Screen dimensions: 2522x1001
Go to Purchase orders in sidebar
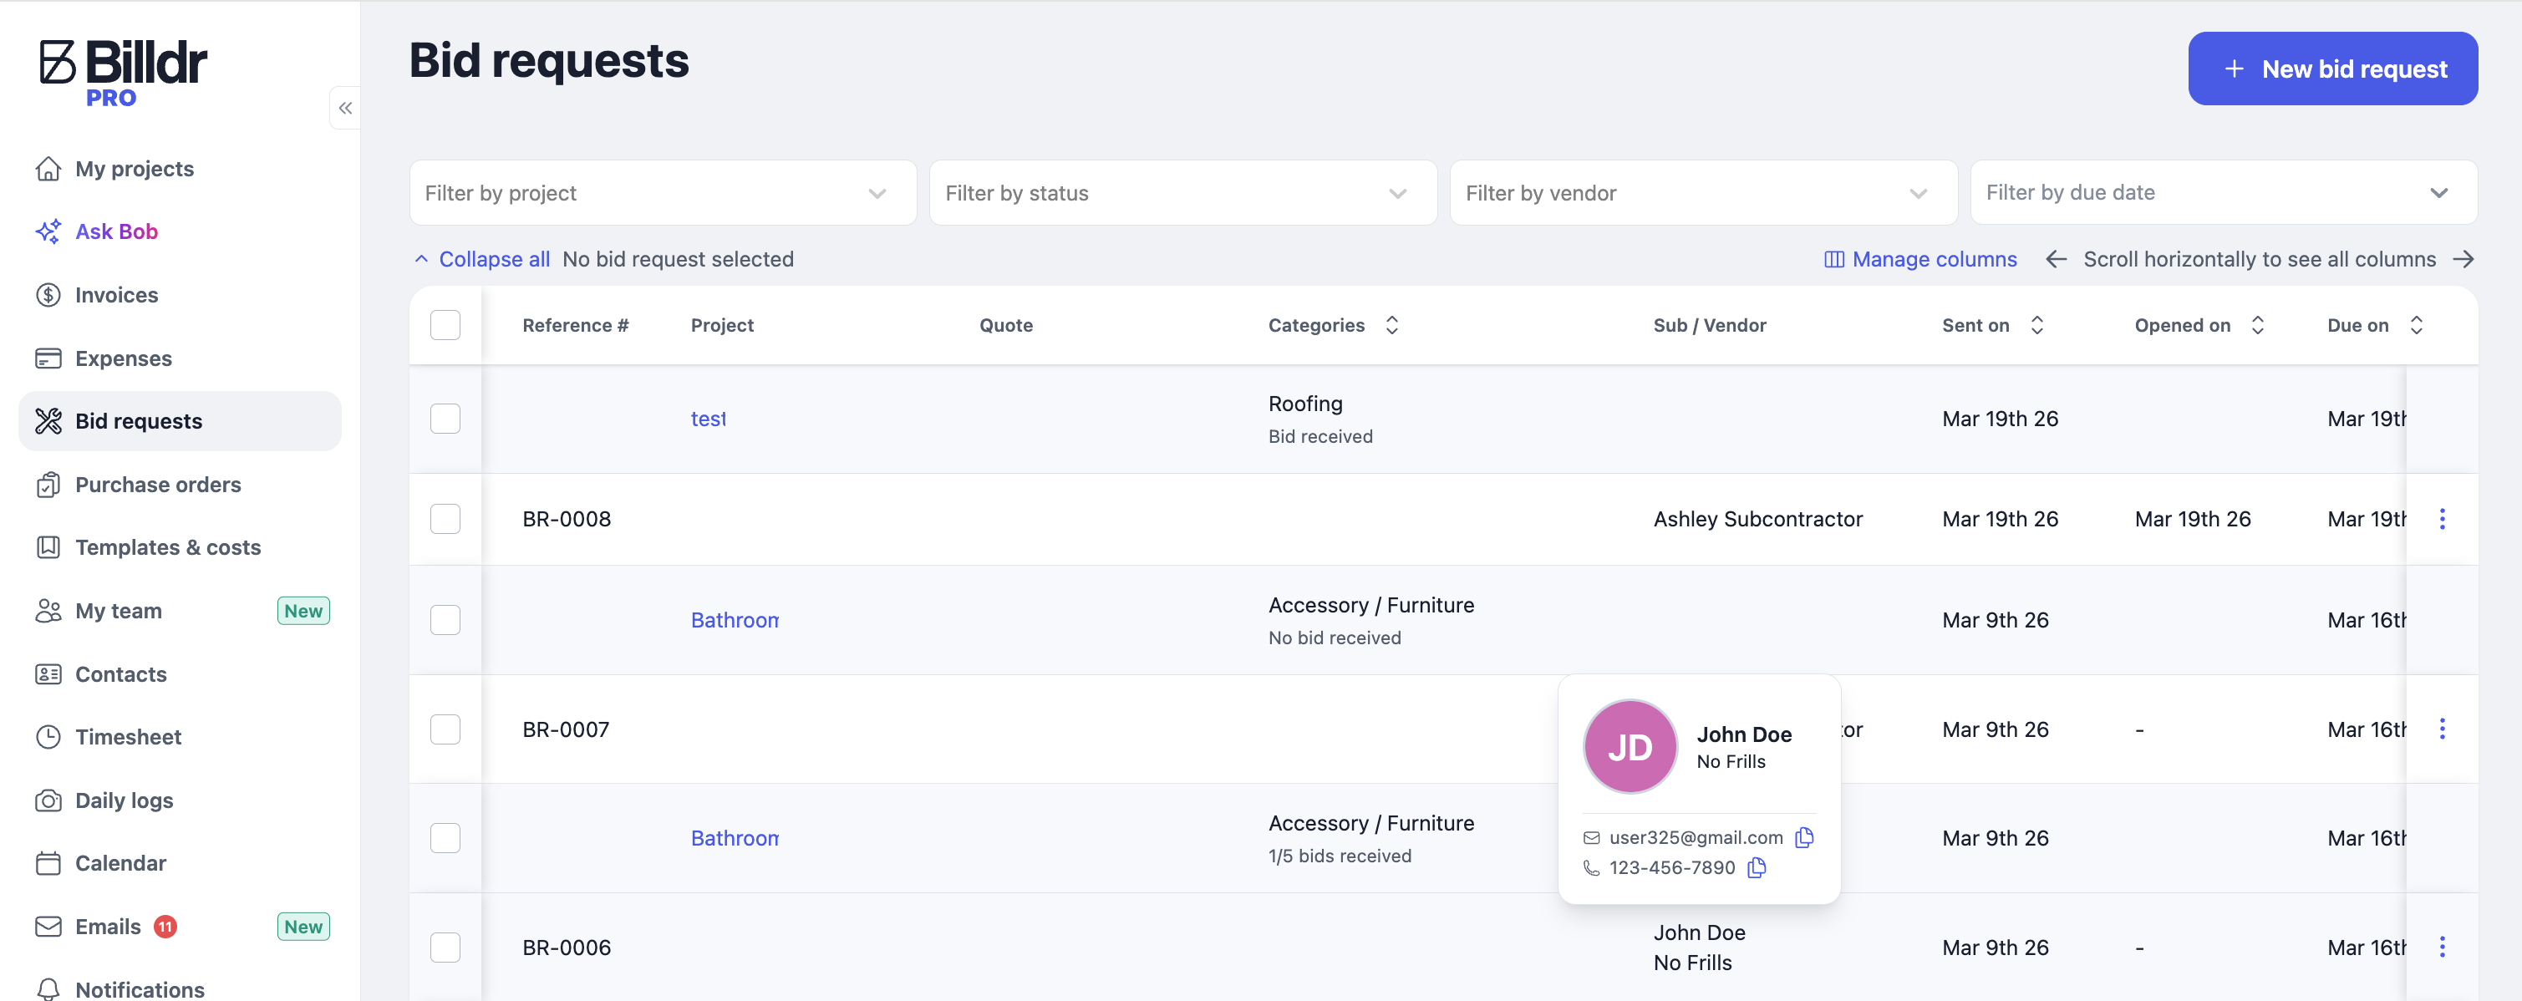[x=158, y=485]
